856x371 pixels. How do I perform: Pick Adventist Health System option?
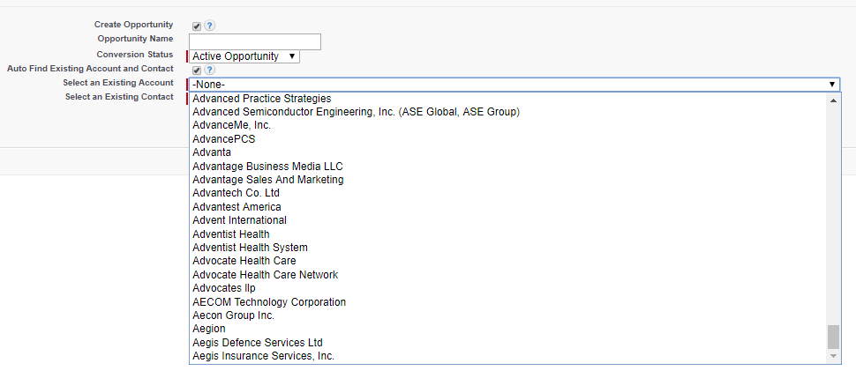click(250, 248)
